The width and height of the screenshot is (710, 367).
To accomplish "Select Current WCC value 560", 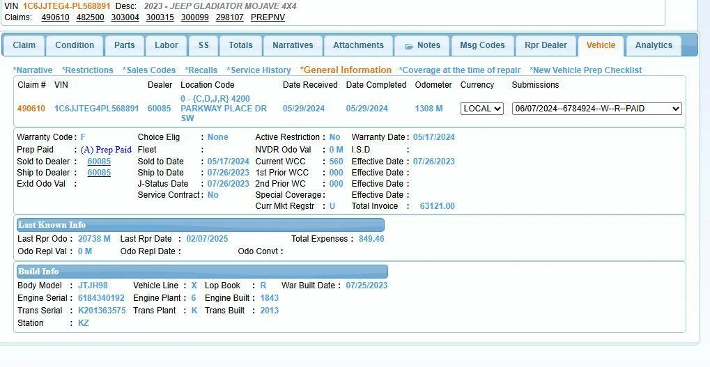I will (x=337, y=162).
